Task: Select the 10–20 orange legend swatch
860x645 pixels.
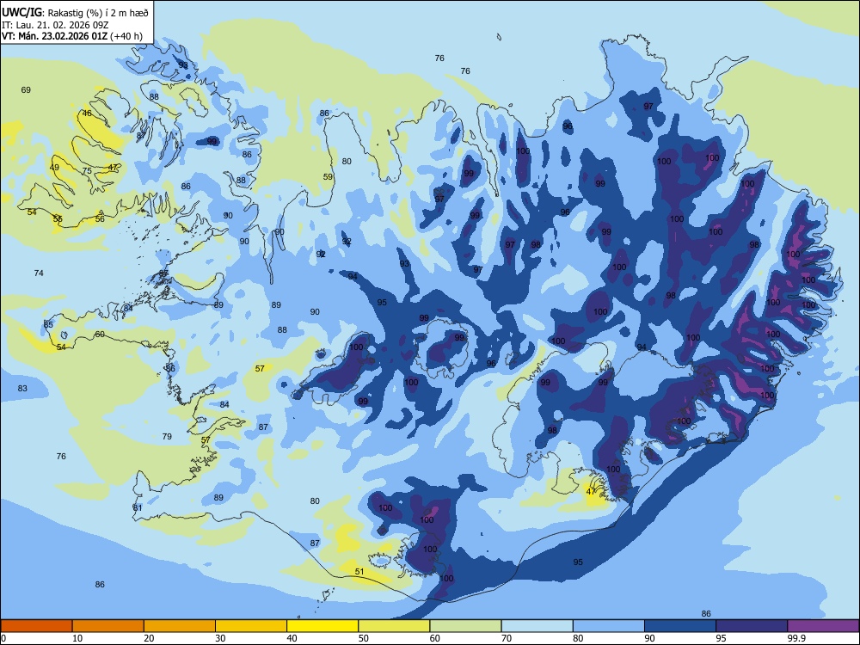Action: coord(108,626)
